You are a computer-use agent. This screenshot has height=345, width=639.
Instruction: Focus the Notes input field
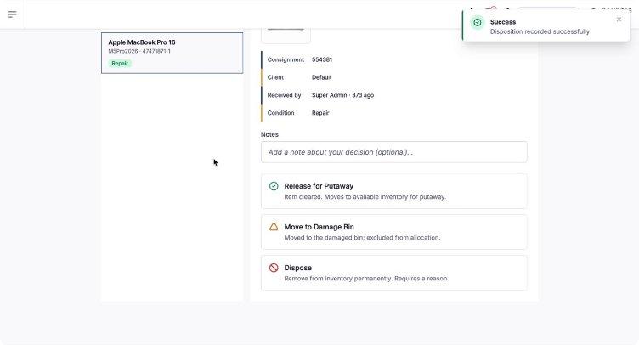click(x=393, y=152)
